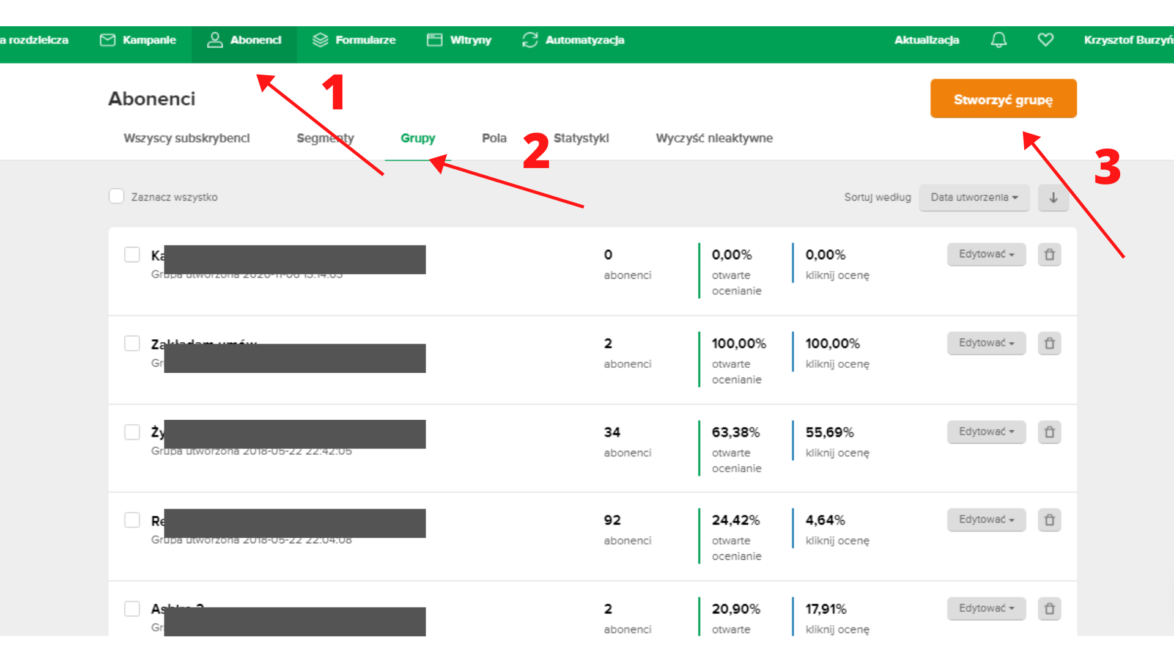Open the Data utworzenia sort dropdown
This screenshot has width=1174, height=660.
pyautogui.click(x=973, y=197)
